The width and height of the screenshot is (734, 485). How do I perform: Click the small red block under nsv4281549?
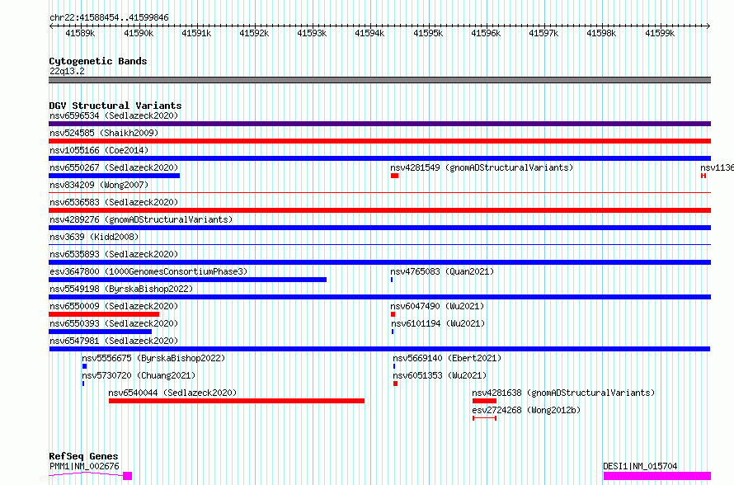(x=394, y=176)
